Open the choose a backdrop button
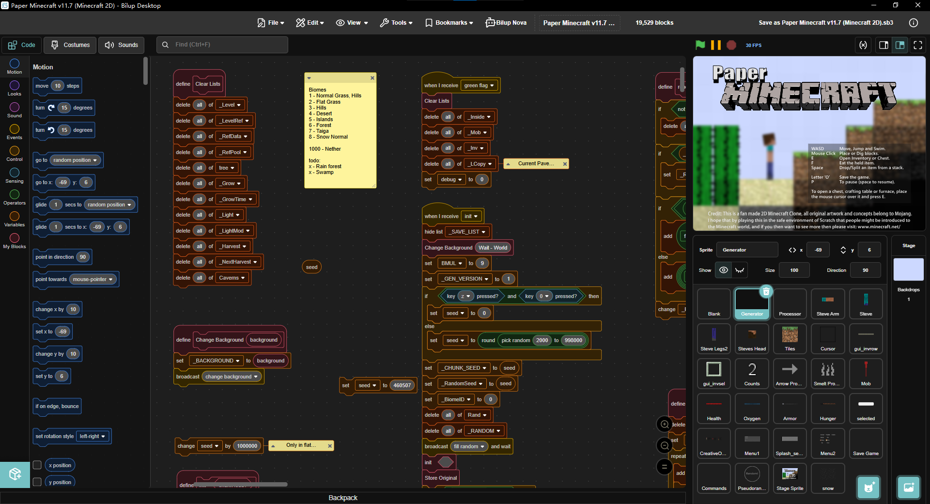This screenshot has width=930, height=504. click(x=909, y=488)
